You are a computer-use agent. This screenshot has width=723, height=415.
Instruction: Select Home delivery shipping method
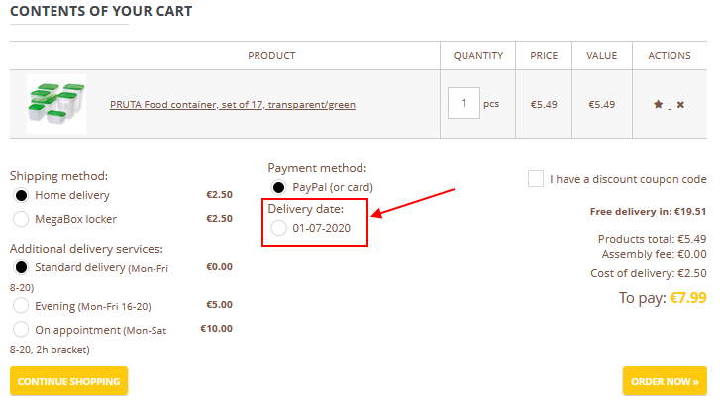click(21, 196)
